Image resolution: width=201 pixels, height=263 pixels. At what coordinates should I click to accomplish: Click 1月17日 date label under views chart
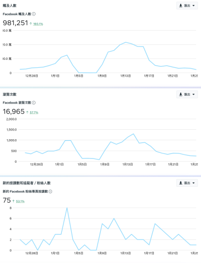coord(150,164)
